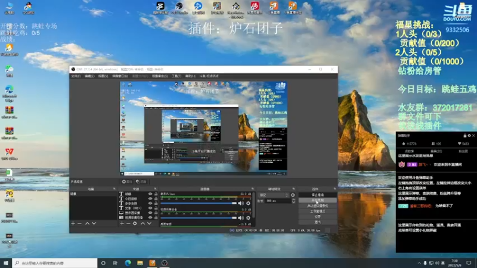Click Properties button above sources list

click(127, 182)
